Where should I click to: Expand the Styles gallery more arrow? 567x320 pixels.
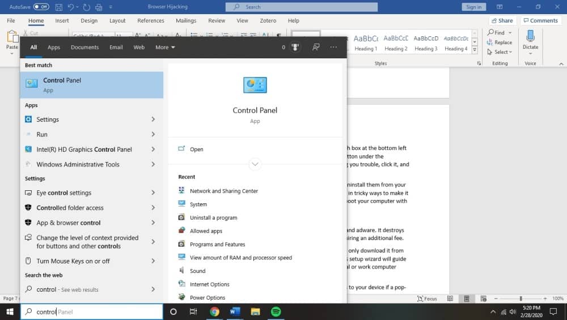coord(475,50)
